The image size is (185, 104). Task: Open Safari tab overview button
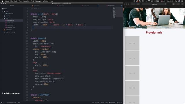pos(182,4)
